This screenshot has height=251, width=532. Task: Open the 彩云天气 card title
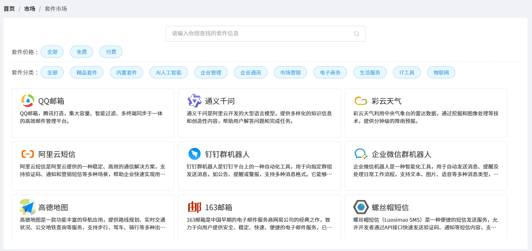pos(386,101)
